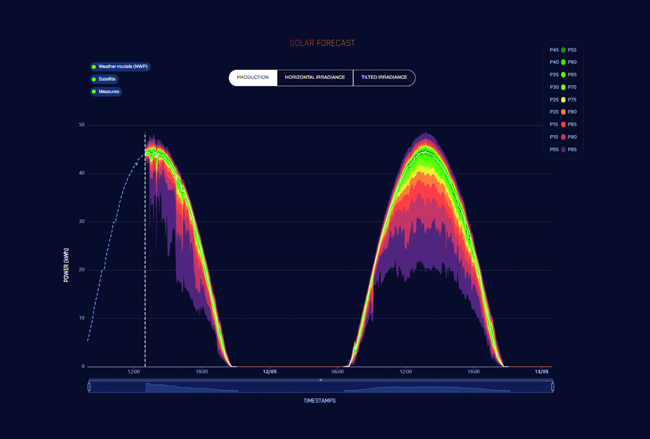Grab the left handle of the range slider
The image size is (650, 439).
tap(89, 387)
